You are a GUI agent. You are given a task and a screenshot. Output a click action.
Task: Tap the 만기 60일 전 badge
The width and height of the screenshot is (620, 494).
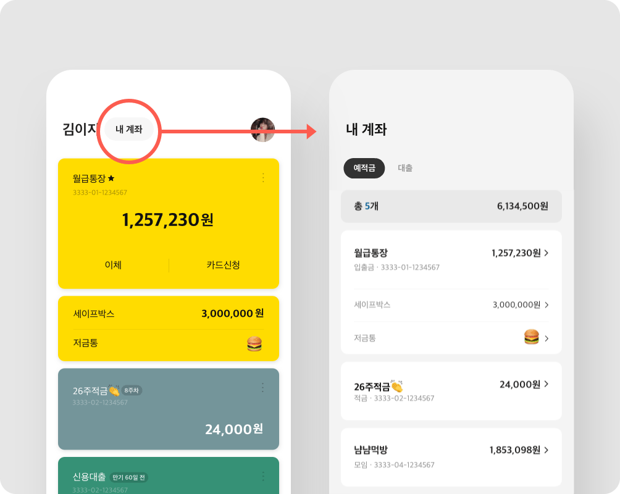pos(129,477)
